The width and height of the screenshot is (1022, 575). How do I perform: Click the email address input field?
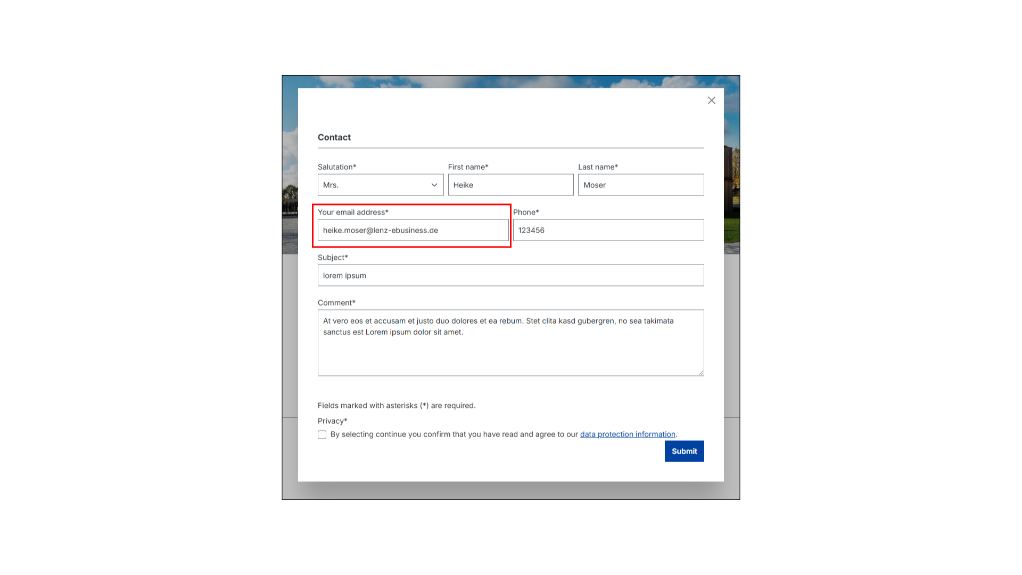click(412, 229)
